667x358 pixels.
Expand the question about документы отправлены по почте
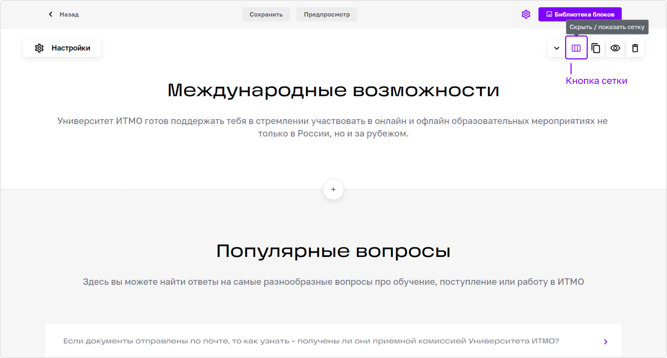pyautogui.click(x=333, y=341)
